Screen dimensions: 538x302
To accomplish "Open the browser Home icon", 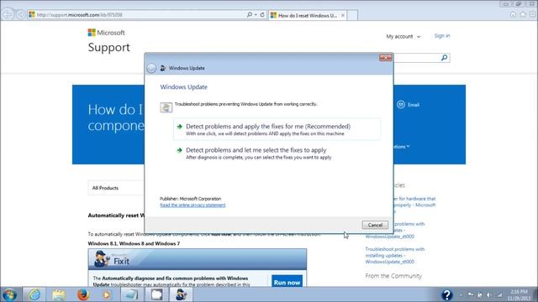I will [513, 14].
